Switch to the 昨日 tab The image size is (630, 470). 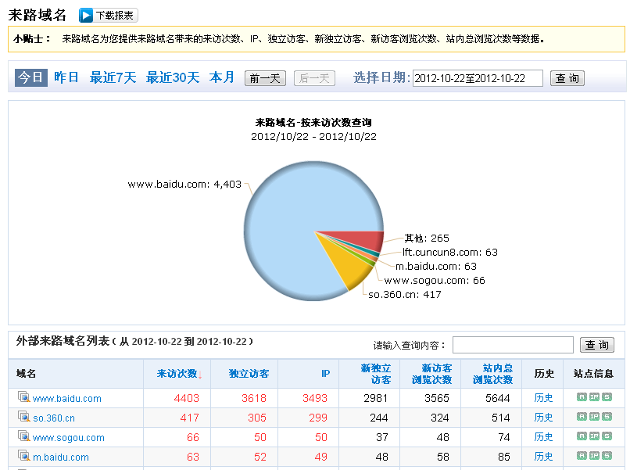[66, 77]
